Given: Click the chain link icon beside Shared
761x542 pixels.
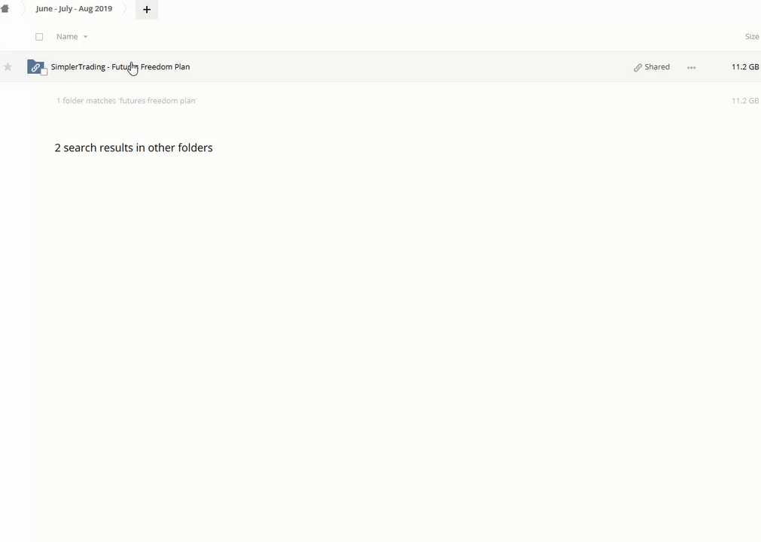Looking at the screenshot, I should coord(638,68).
